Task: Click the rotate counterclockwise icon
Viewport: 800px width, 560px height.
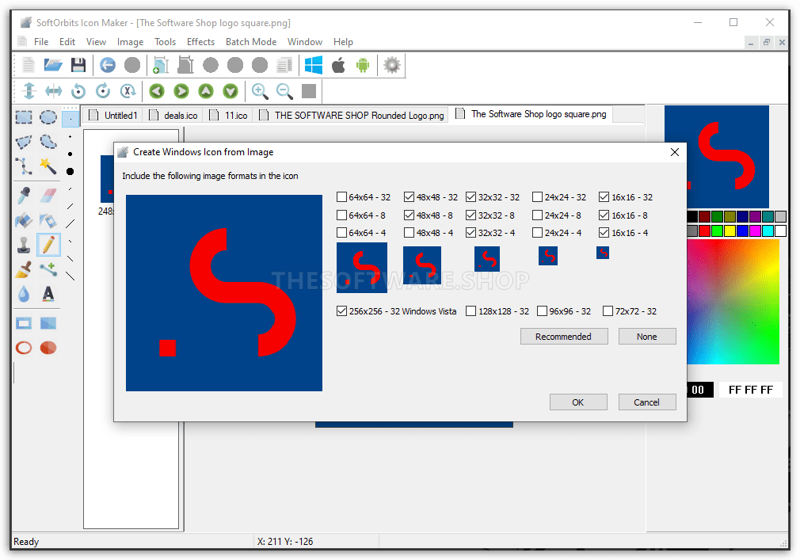Action: click(x=78, y=91)
